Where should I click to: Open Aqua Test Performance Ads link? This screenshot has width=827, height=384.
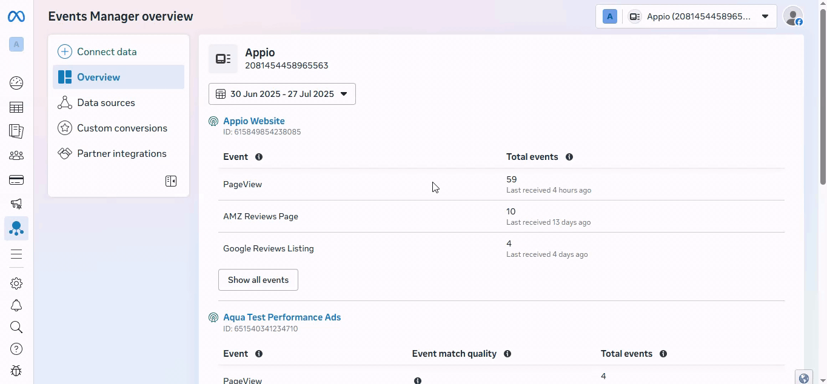tap(282, 317)
